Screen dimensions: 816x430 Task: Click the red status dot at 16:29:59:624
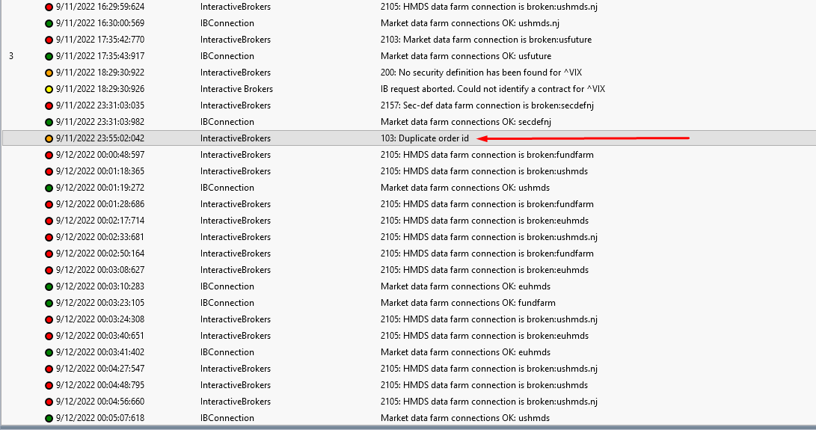pyautogui.click(x=49, y=7)
